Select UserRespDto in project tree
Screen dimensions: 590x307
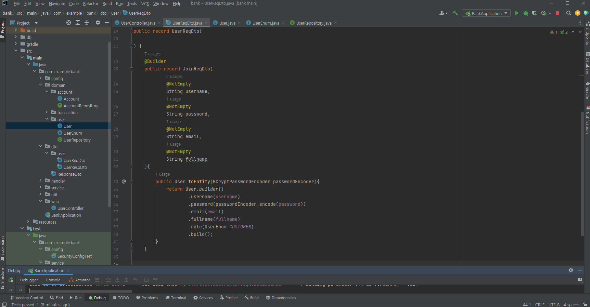pyautogui.click(x=75, y=167)
